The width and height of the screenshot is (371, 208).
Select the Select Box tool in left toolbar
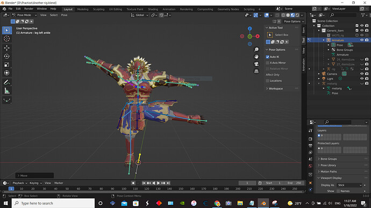7,30
